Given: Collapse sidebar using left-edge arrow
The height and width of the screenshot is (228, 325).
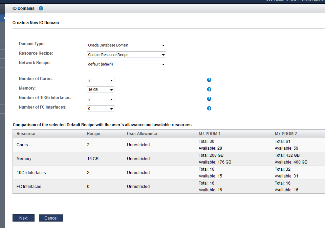Looking at the screenshot, I should point(3,18).
